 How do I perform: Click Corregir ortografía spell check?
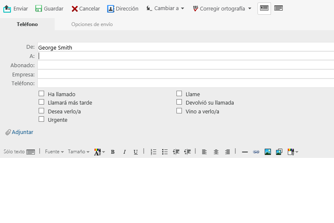(x=219, y=8)
